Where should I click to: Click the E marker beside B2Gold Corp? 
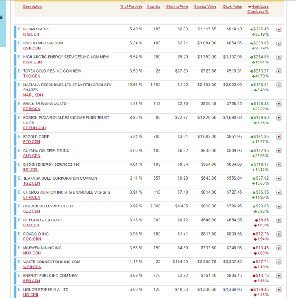pos(19,136)
